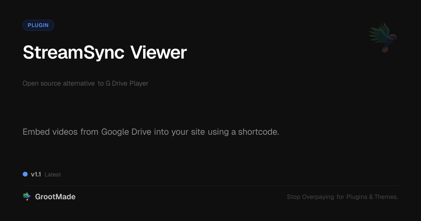Click the small bird icon beside GrootMade
The width and height of the screenshot is (421, 221).
[27, 197]
